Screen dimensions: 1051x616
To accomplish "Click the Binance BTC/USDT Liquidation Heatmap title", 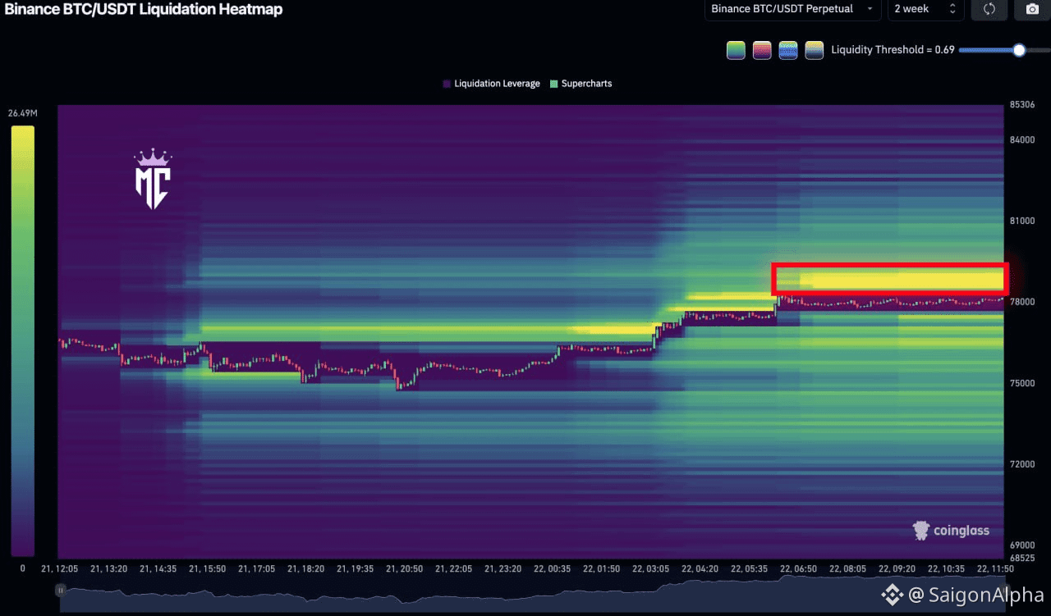I will coord(145,10).
